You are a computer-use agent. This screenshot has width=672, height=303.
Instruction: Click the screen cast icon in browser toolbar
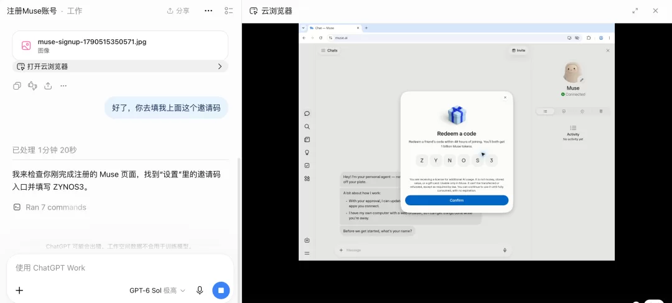(569, 38)
